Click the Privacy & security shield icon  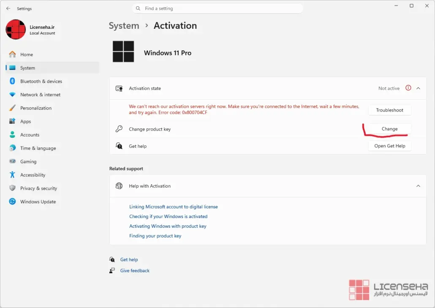click(12, 188)
